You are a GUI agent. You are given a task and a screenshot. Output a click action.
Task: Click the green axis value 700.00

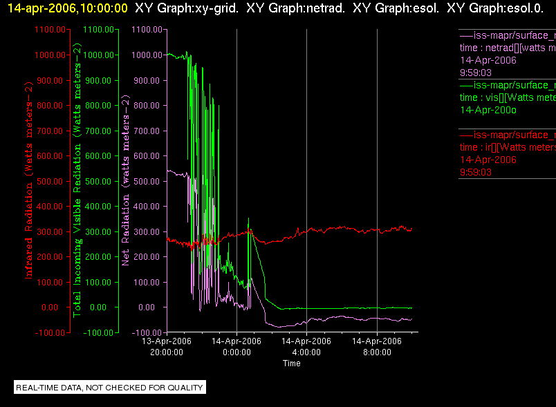(x=98, y=131)
